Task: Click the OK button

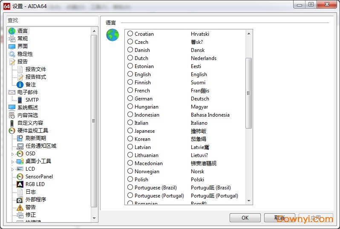Action: 245,218
